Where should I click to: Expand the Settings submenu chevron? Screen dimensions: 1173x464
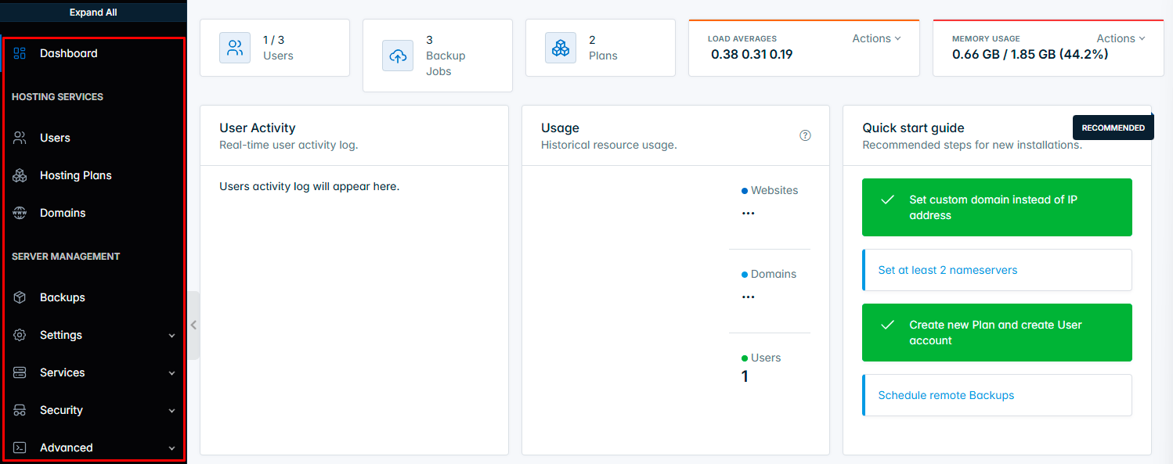pyautogui.click(x=172, y=336)
